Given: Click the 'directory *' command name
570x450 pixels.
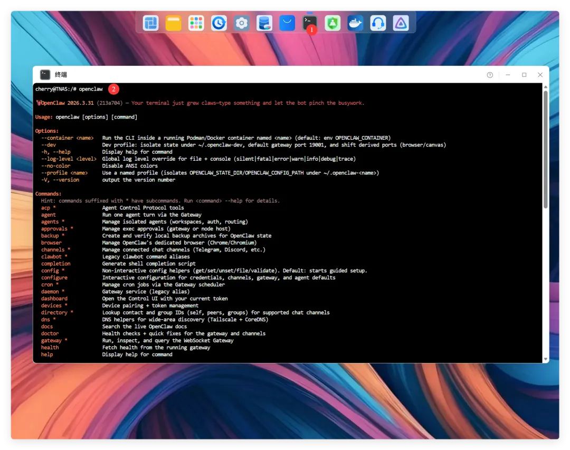Looking at the screenshot, I should (x=57, y=312).
